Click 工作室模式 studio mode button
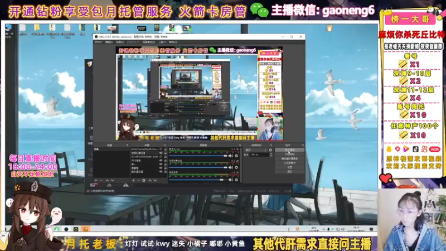 (290, 163)
